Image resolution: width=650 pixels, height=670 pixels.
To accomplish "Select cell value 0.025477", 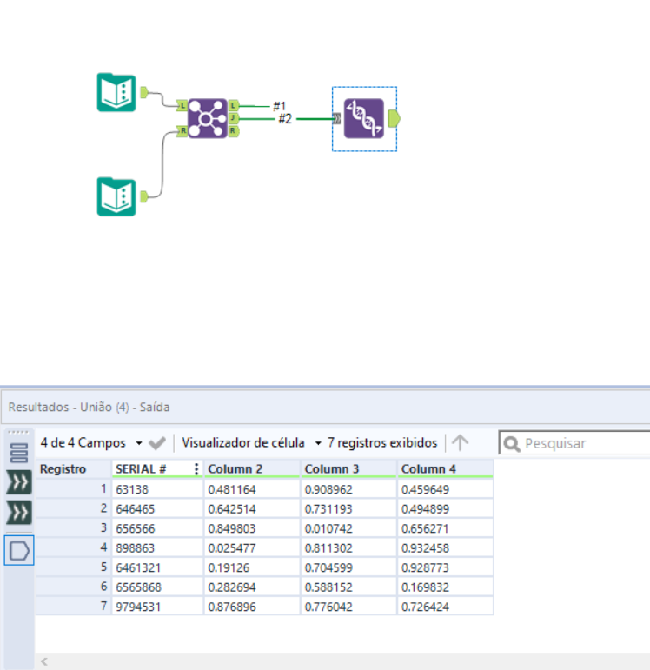I will [252, 547].
